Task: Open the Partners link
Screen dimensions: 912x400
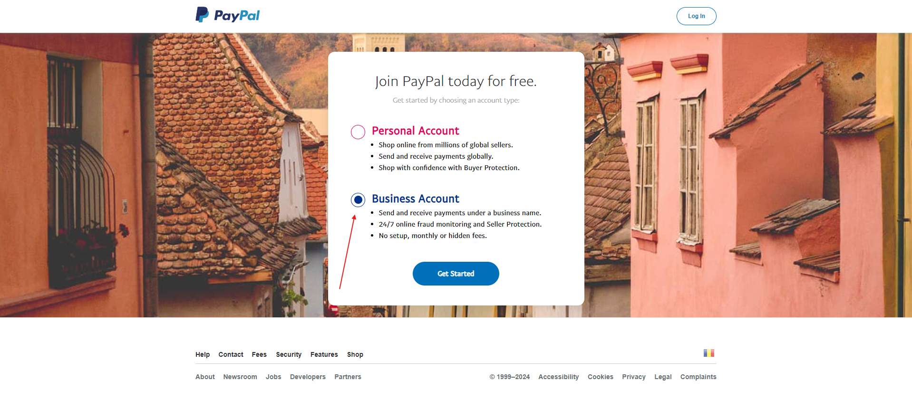Action: pyautogui.click(x=348, y=377)
